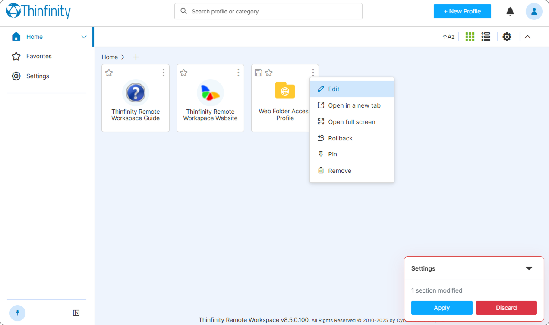Click the search magnifier icon
The width and height of the screenshot is (549, 325).
click(183, 11)
